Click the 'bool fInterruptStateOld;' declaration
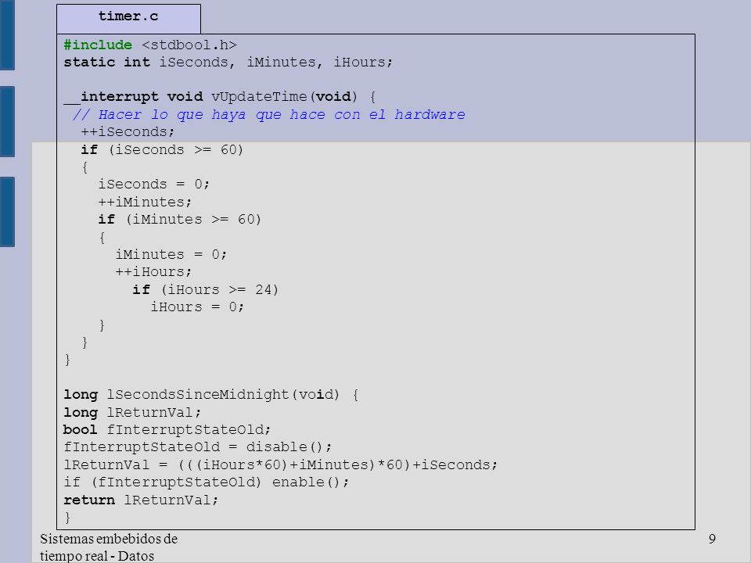 pos(167,429)
